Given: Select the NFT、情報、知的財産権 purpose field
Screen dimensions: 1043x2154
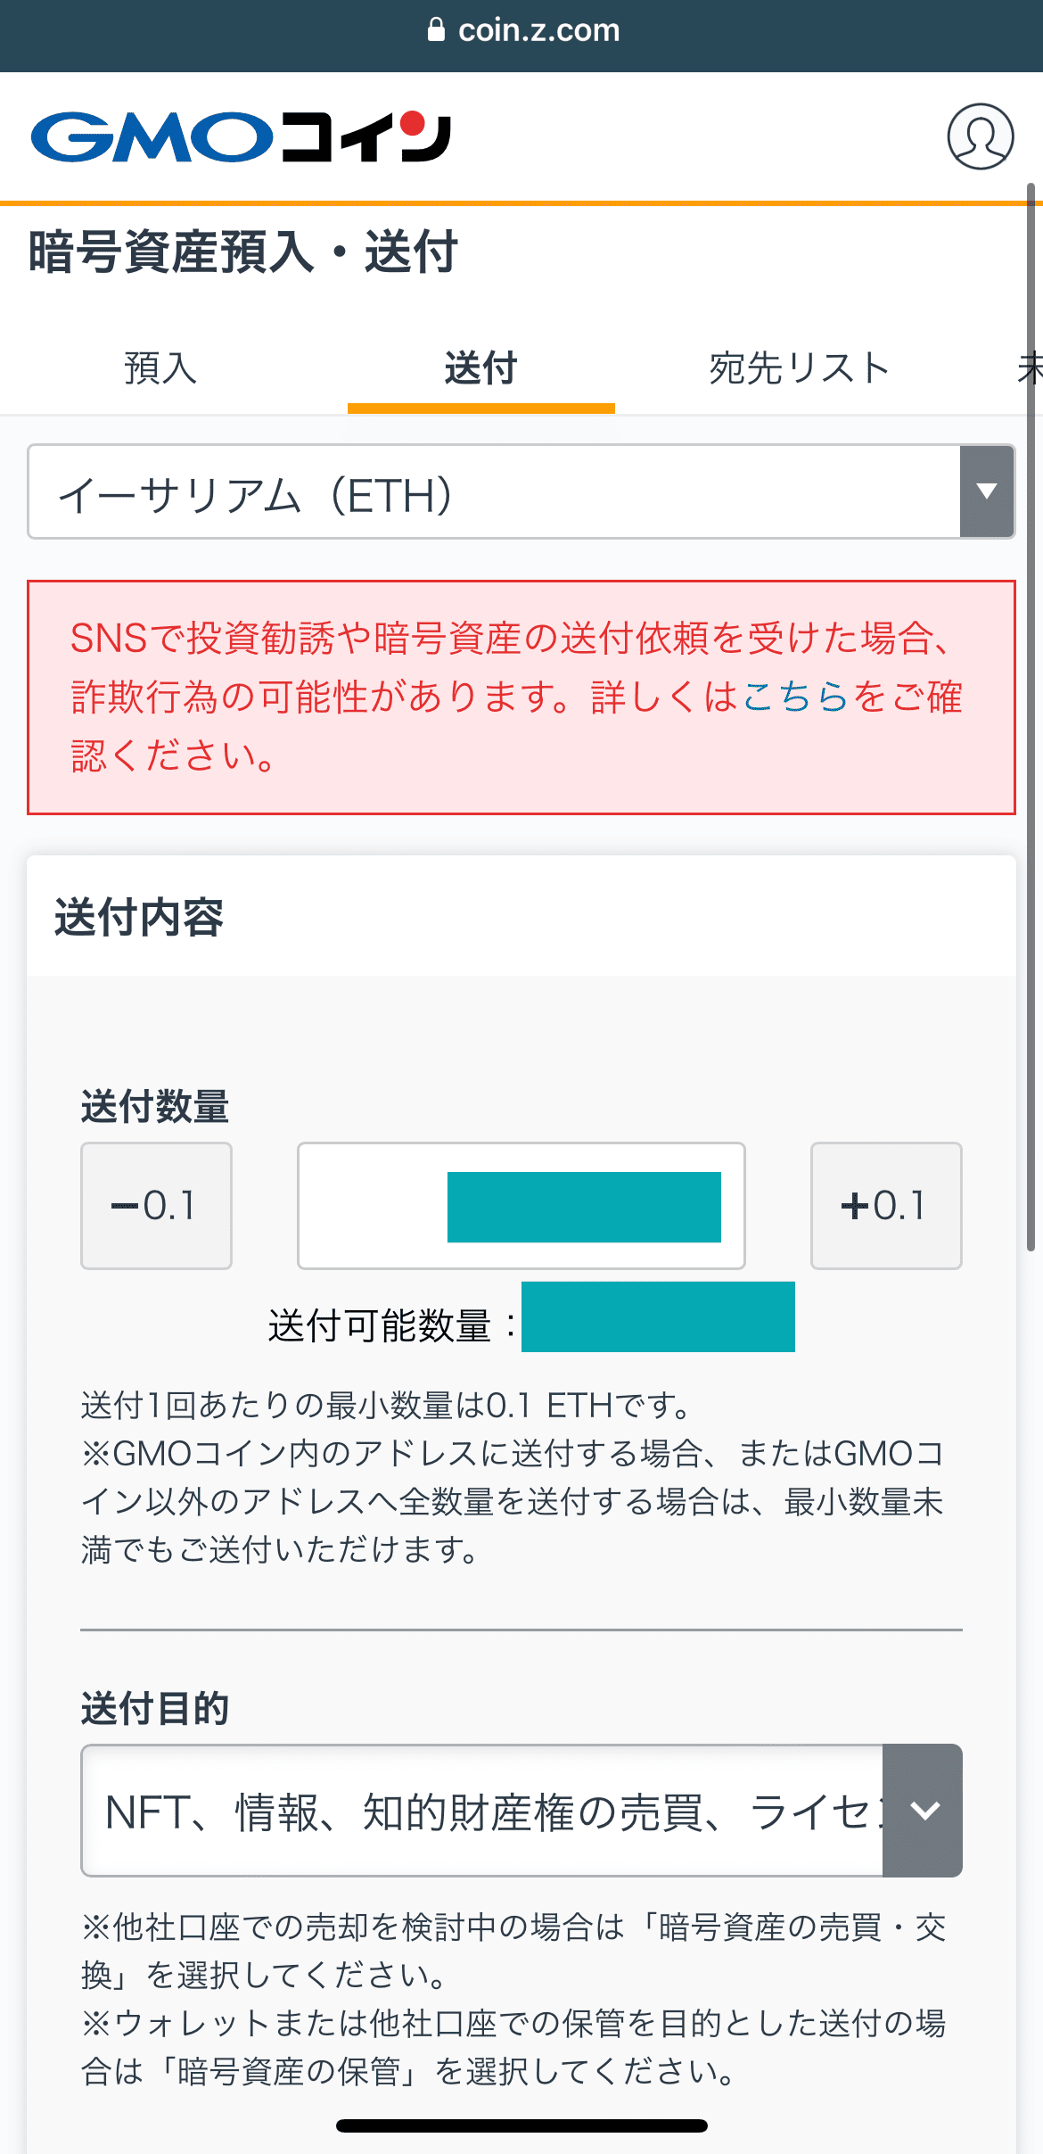Looking at the screenshot, I should (x=482, y=1811).
